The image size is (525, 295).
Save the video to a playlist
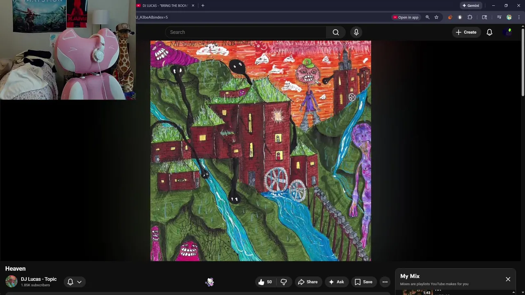[363, 282]
